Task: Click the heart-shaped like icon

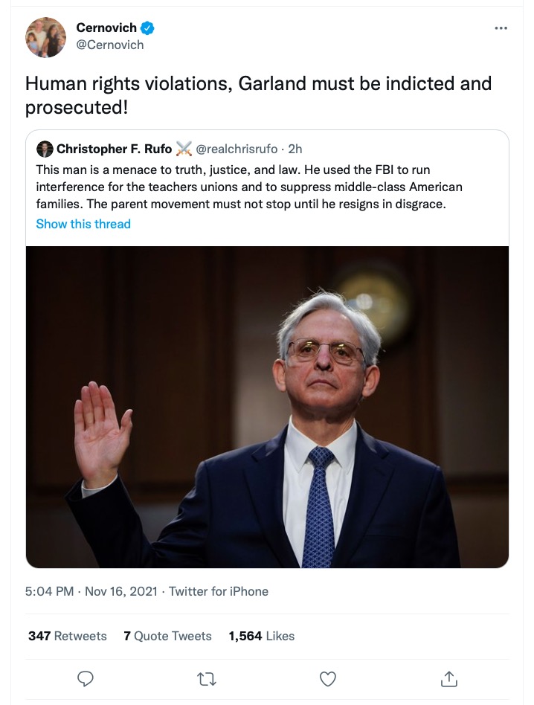Action: (326, 679)
